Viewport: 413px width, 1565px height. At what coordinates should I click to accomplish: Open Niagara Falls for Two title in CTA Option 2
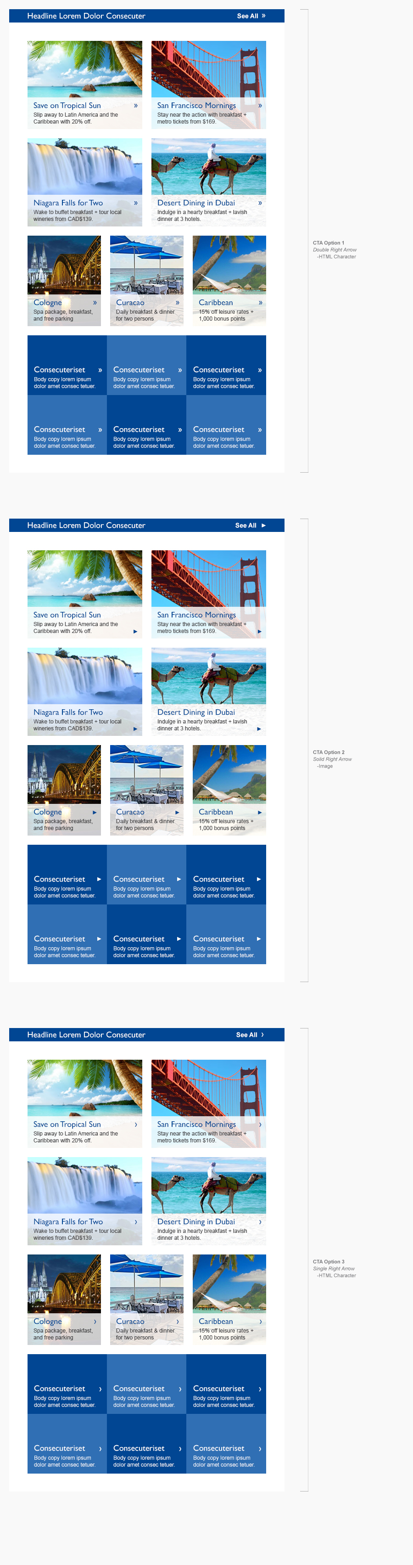click(68, 712)
